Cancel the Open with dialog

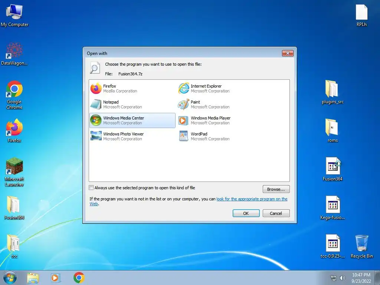pyautogui.click(x=276, y=213)
